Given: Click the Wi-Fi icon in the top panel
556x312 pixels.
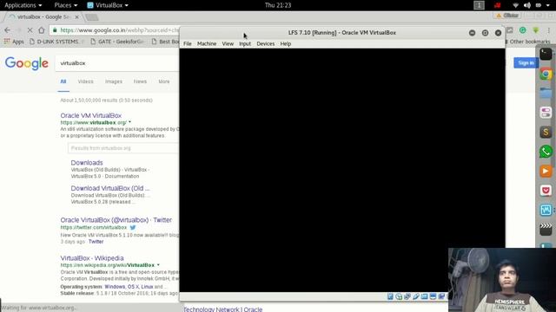Looking at the screenshot, I should (515, 5).
